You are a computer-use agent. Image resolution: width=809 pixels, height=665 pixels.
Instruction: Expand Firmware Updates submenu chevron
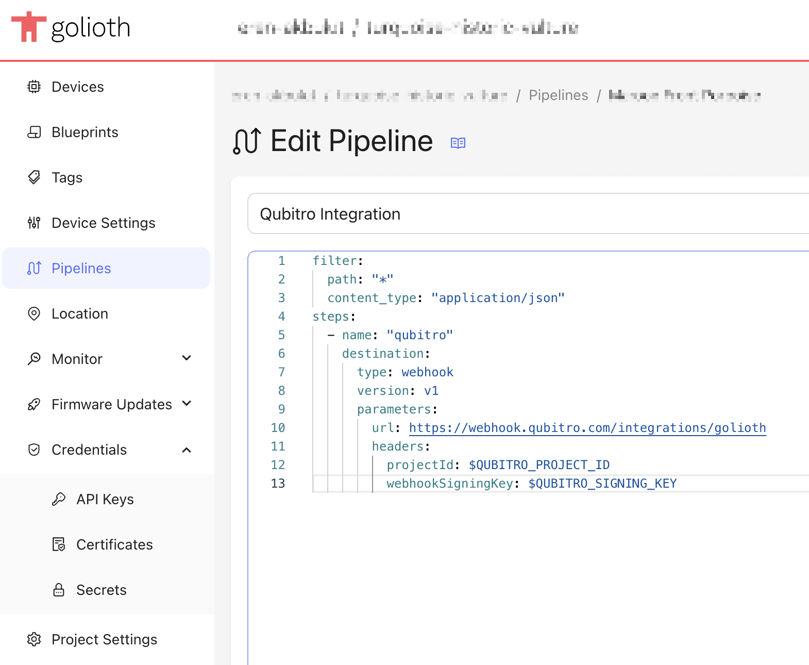[x=187, y=404]
